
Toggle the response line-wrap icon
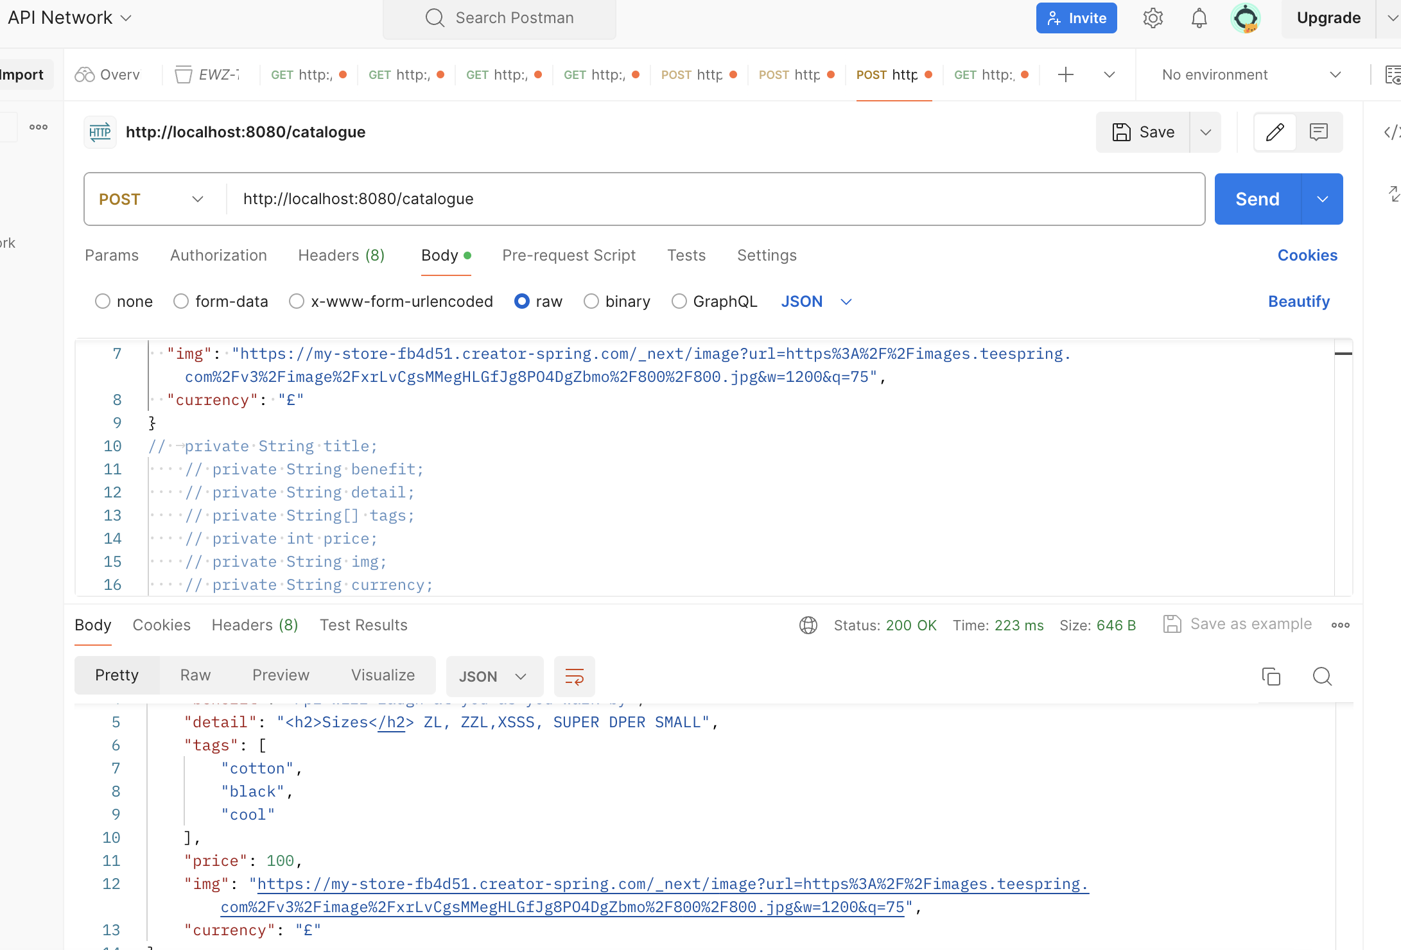574,677
